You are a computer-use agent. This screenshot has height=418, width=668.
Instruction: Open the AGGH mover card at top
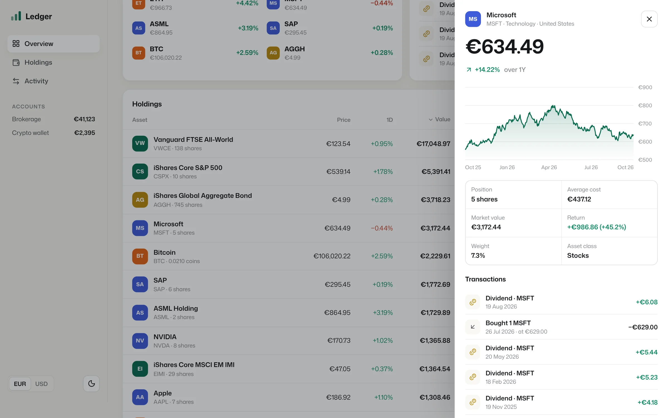click(x=330, y=53)
